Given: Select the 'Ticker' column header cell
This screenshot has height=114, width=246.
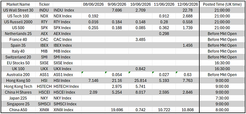Looking at the screenshot, I should [44, 4].
